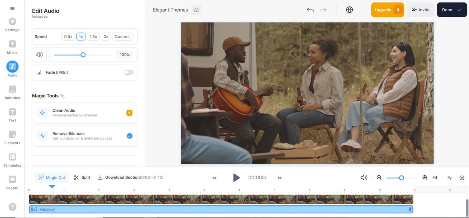
Task: Open the Media sidebar panel
Action: pyautogui.click(x=12, y=47)
